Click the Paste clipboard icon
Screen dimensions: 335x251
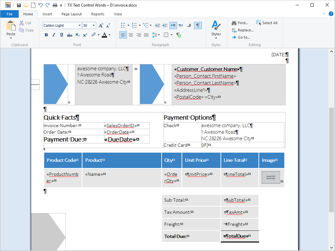coord(11,27)
